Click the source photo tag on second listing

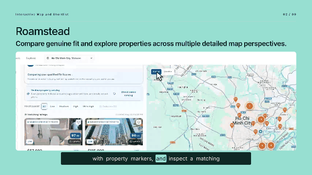coord(103,122)
